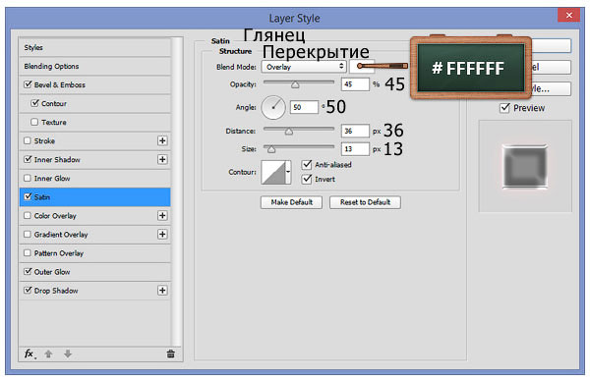Click the Make Default button
The height and width of the screenshot is (381, 590).
[292, 202]
